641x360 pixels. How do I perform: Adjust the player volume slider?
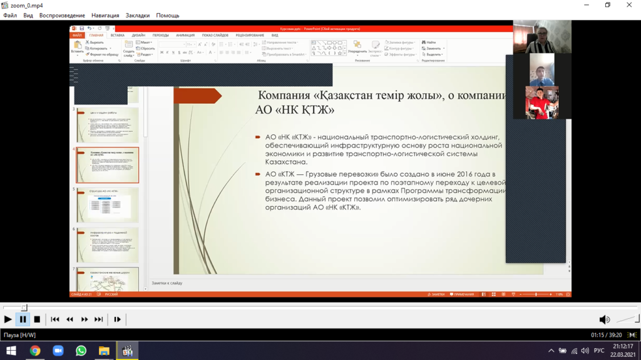click(x=627, y=319)
